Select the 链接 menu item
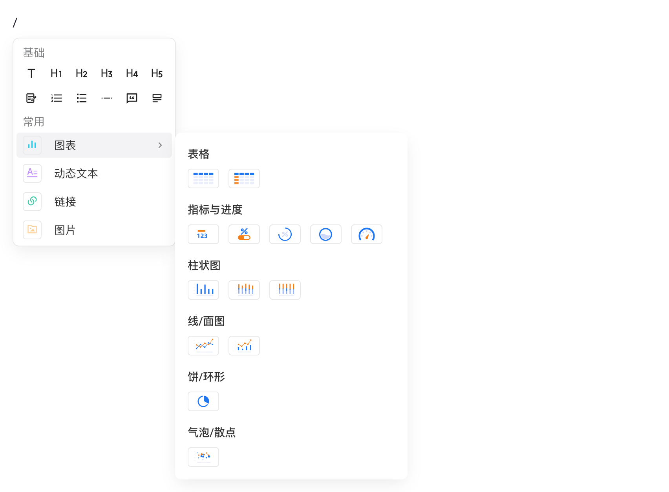The height and width of the screenshot is (492, 669). tap(94, 202)
